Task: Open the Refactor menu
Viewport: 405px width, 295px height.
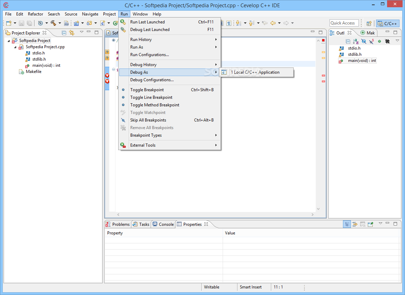Action: click(x=36, y=14)
